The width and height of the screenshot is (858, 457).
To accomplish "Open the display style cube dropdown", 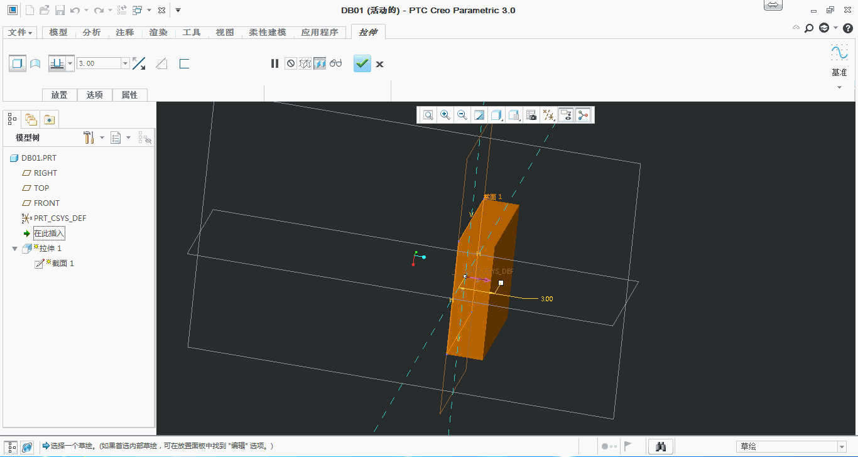I will point(496,115).
